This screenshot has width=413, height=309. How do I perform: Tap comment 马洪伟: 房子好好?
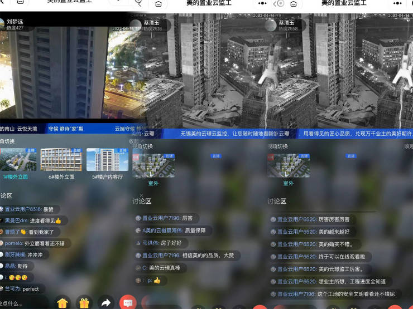tap(161, 243)
